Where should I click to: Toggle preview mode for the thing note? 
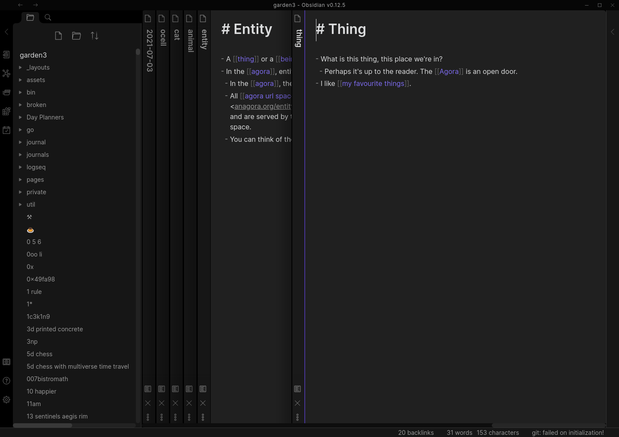297,389
